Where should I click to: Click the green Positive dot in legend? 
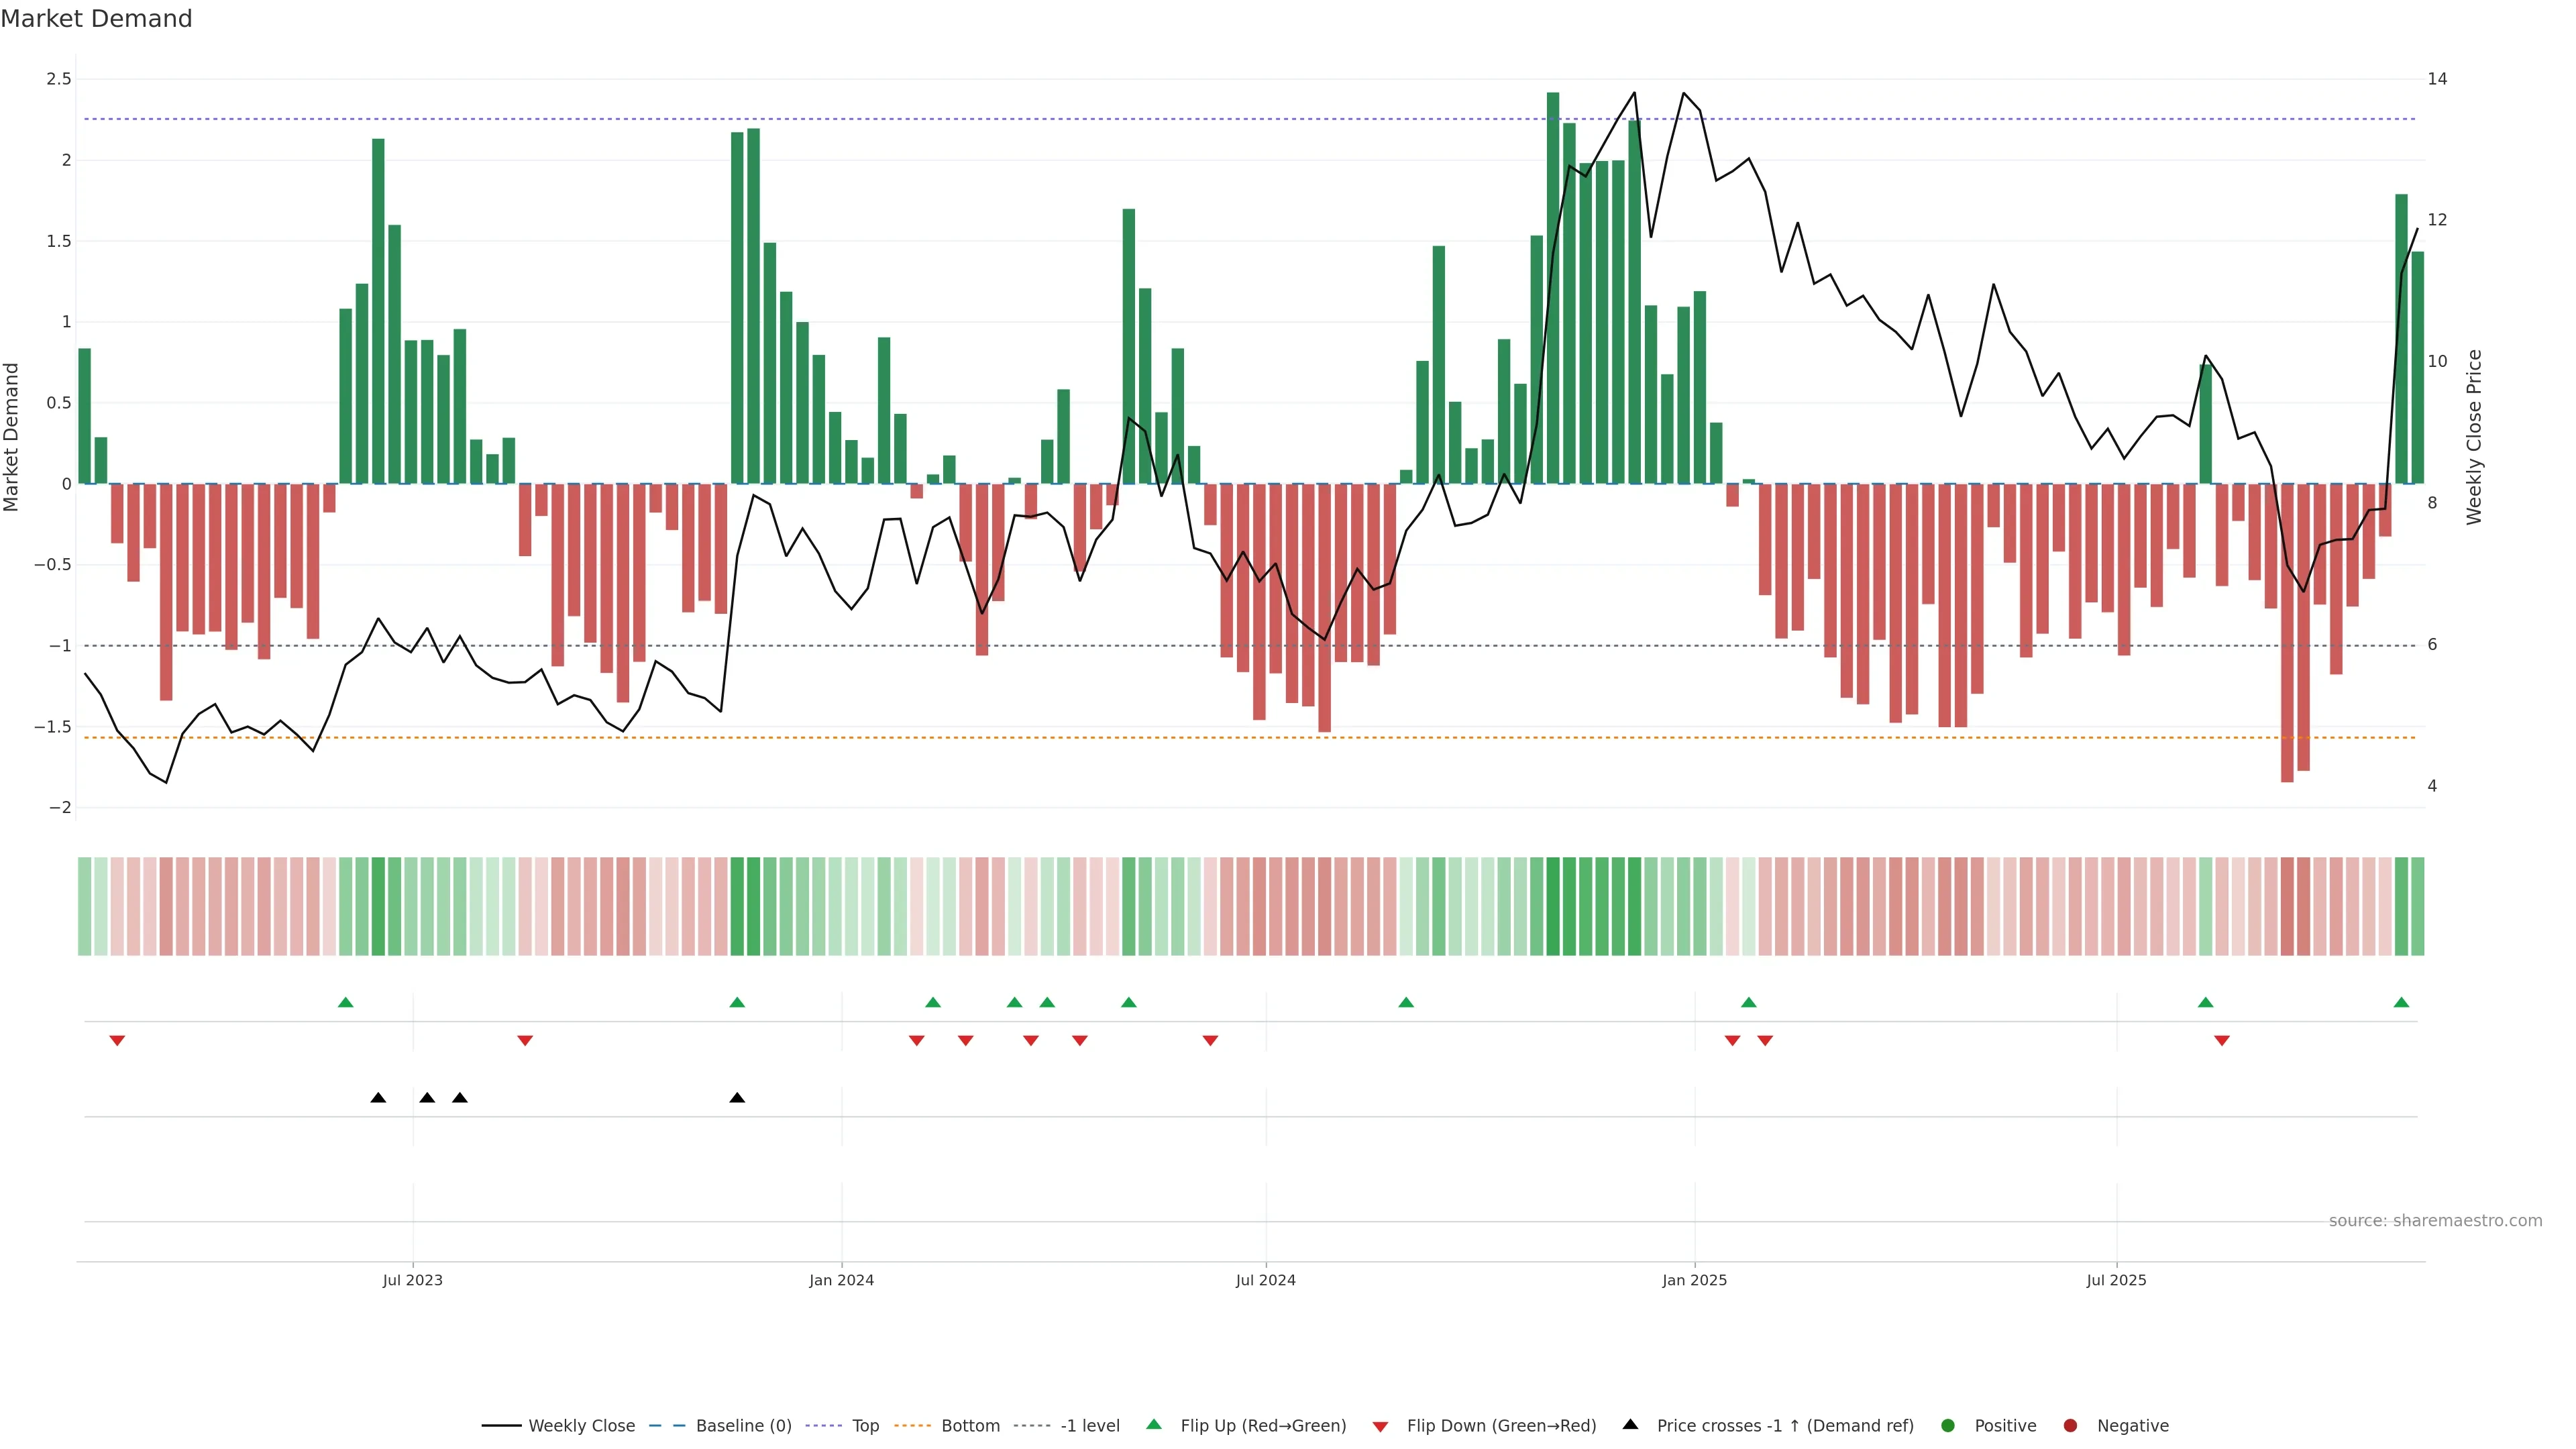coord(1947,1426)
